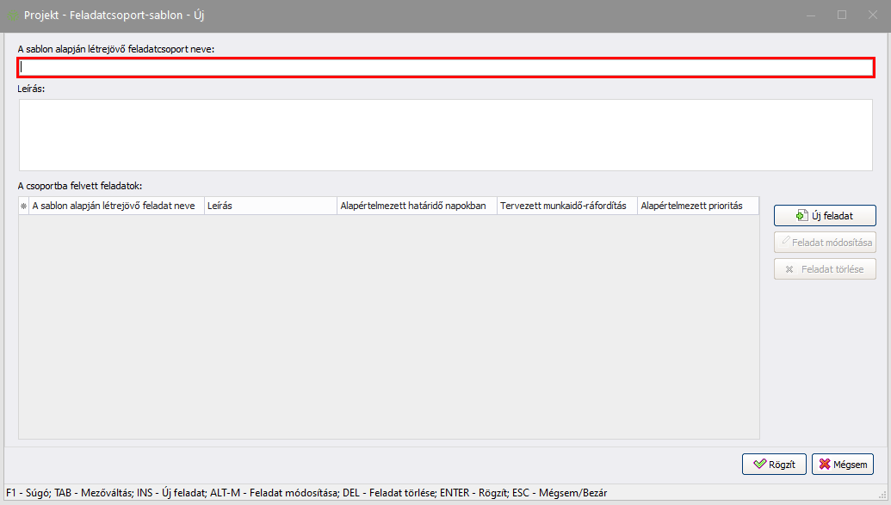Click the Leírás column header in the grid
Viewport: 891px width, 505px height.
click(269, 206)
